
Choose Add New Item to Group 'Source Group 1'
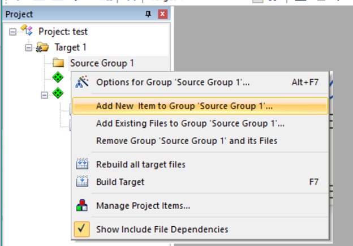coord(184,106)
